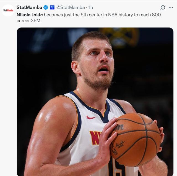Click the basketball in the photo
The height and width of the screenshot is (176, 177).
pyautogui.click(x=136, y=139)
